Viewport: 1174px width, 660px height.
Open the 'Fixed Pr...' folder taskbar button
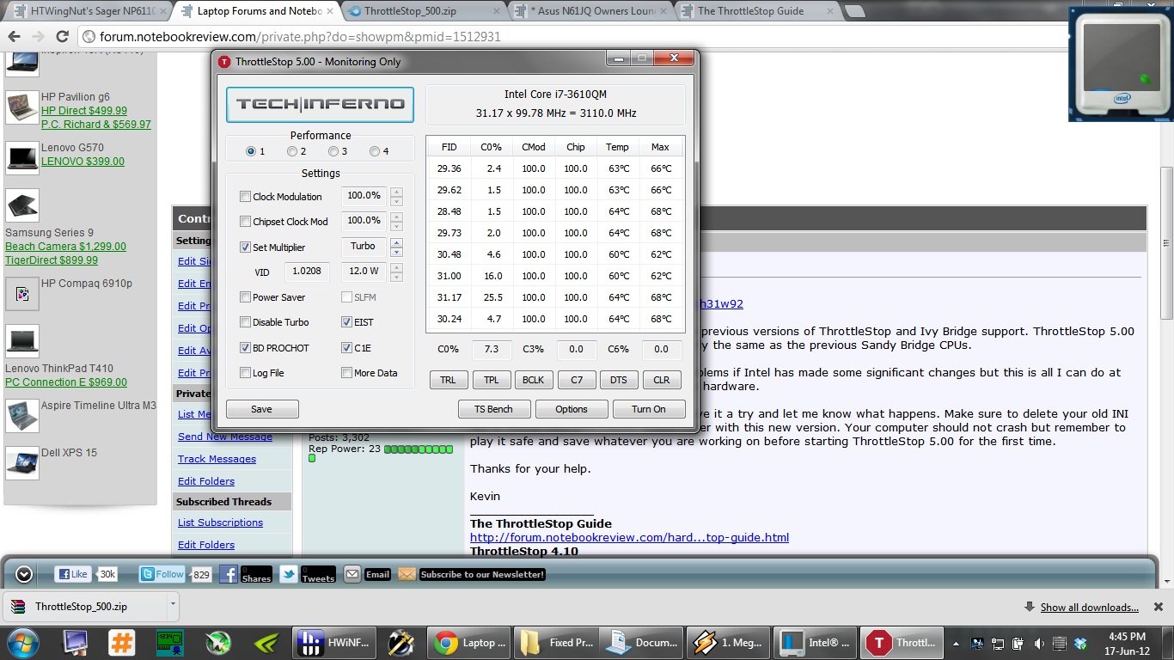pyautogui.click(x=557, y=642)
